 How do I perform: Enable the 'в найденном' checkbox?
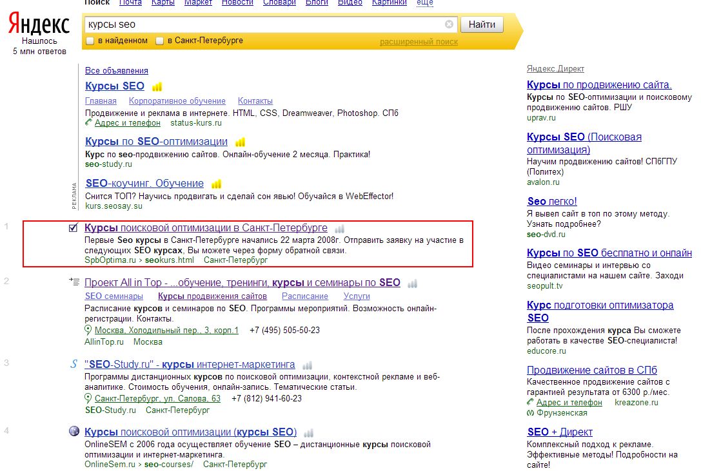tap(90, 41)
